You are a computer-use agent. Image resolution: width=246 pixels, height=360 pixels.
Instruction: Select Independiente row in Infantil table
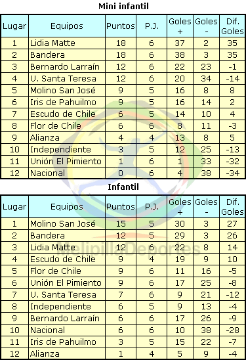(123, 307)
